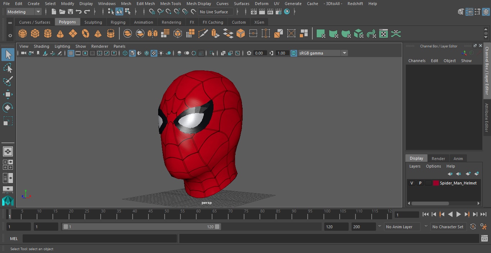Create a polygon pyramid from the shelf

click(x=98, y=34)
